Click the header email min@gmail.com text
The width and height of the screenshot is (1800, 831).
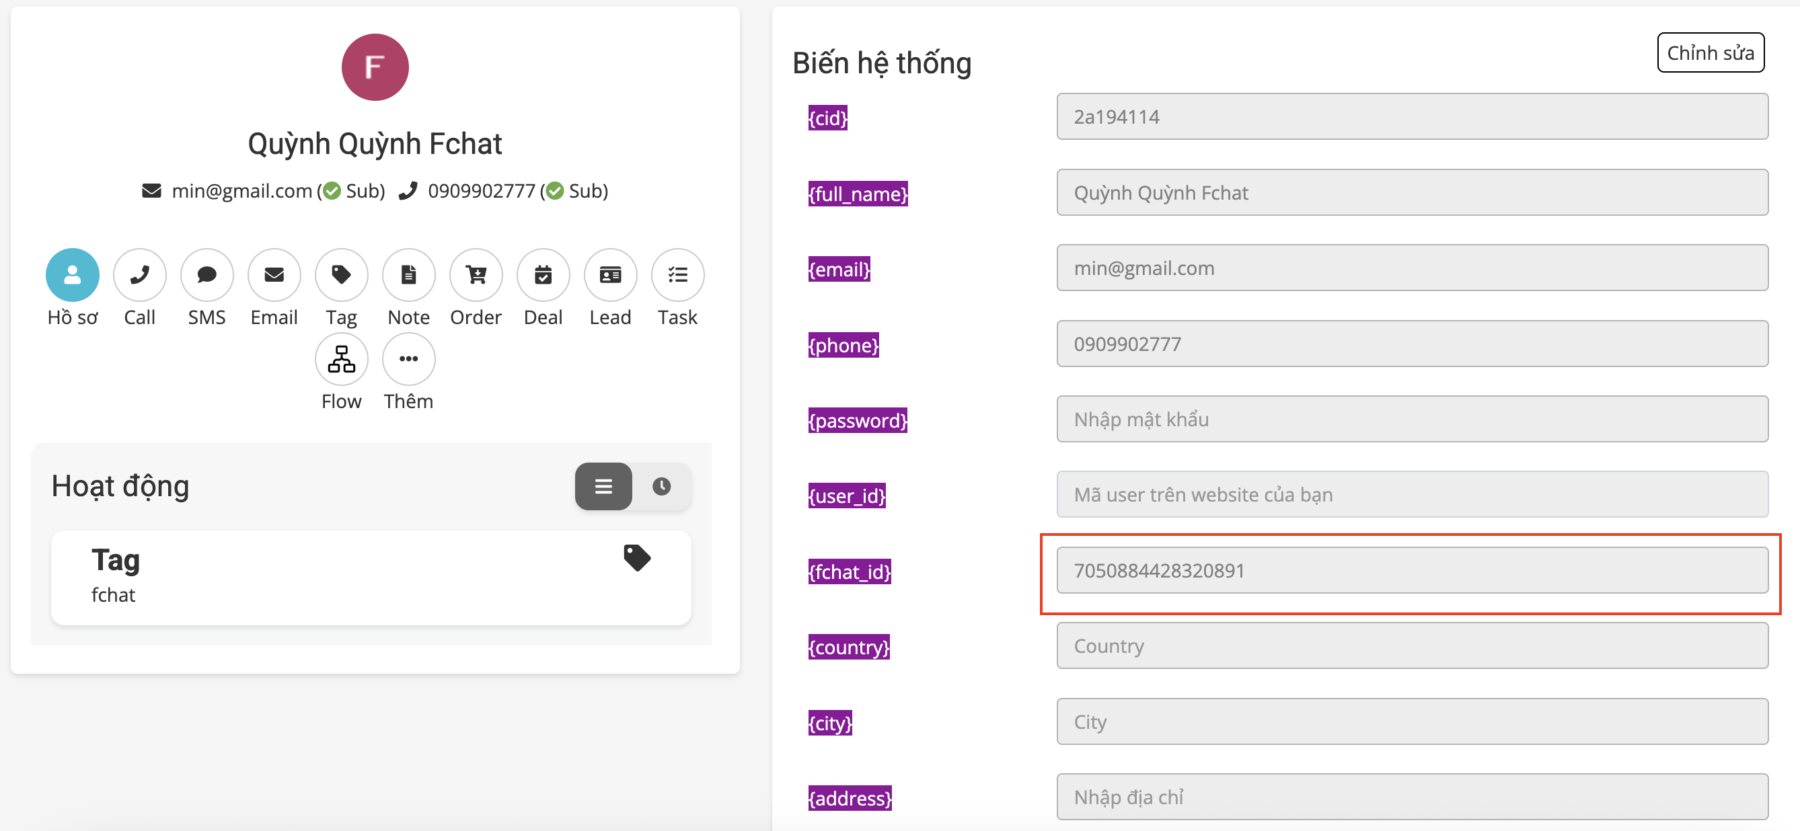(x=241, y=191)
